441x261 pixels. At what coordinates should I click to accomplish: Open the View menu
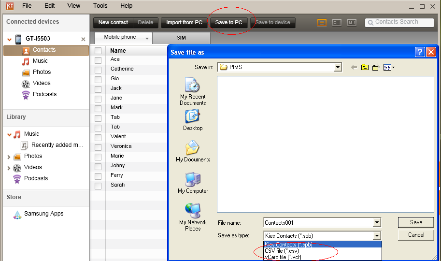click(74, 6)
